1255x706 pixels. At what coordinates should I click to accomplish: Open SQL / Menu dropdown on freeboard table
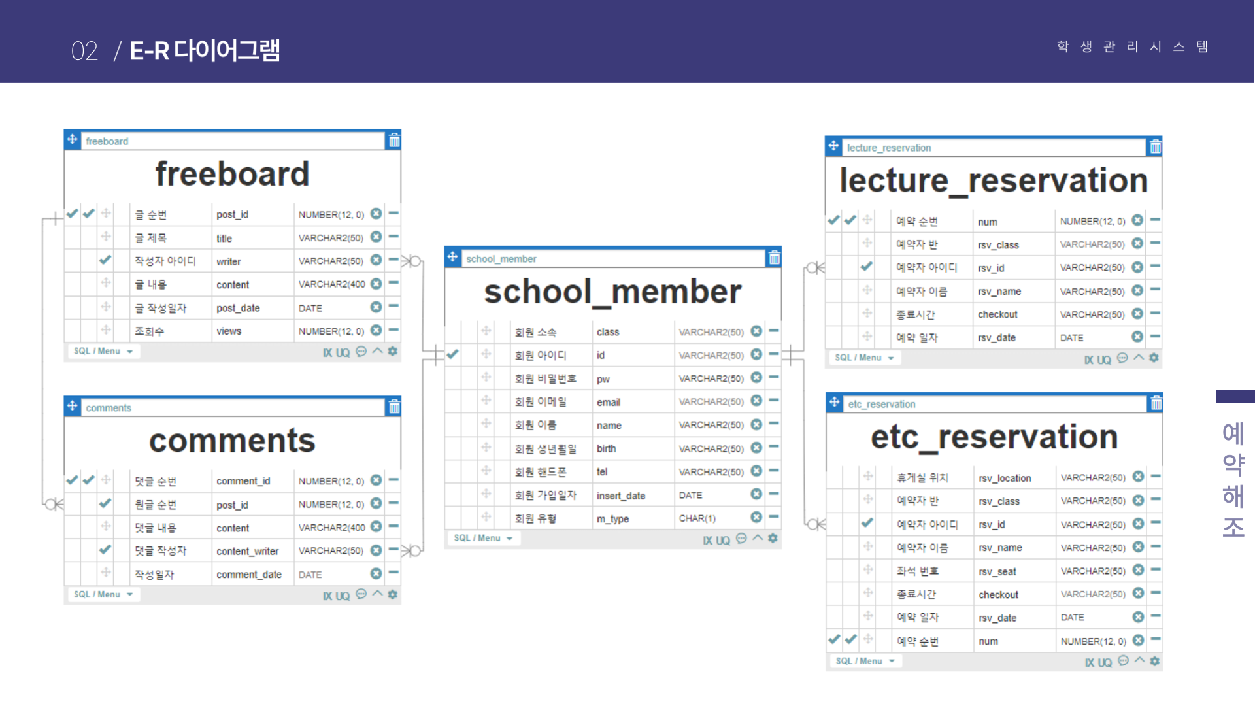click(x=104, y=351)
